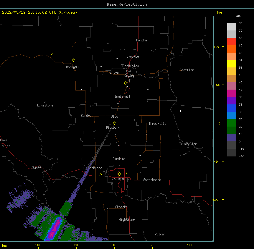This screenshot has height=249, width=254.
Task: Click the Lacombe city label
Action: pos(133,56)
